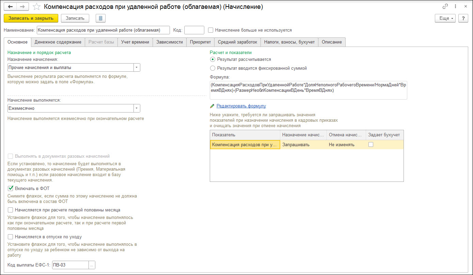Screen dimensions: 473x275
Task: Click the Запрашивать cell
Action: (x=303, y=144)
